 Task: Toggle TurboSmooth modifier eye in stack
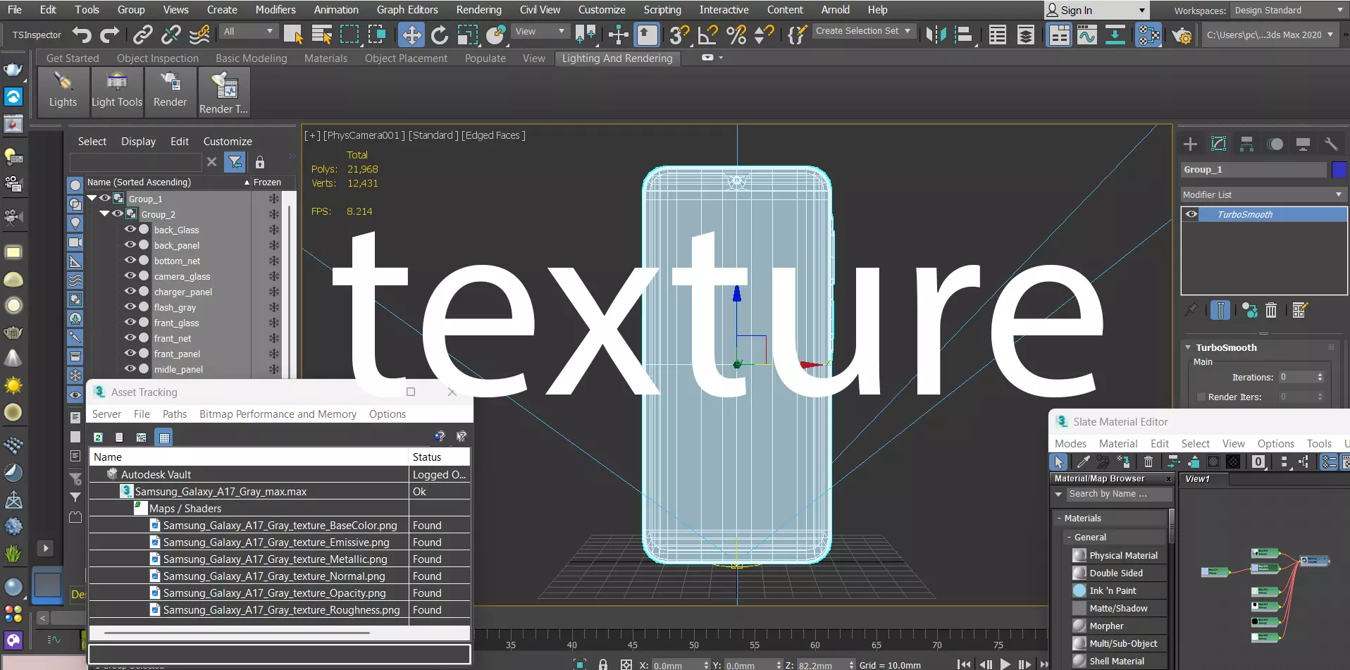pyautogui.click(x=1191, y=214)
